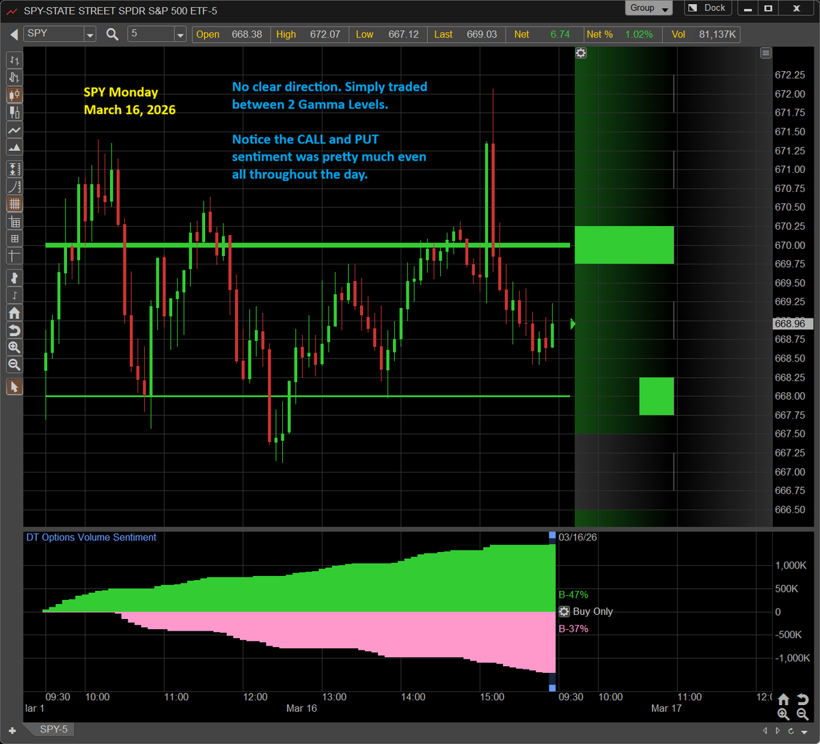
Task: Click the Buy Only label
Action: [x=593, y=611]
